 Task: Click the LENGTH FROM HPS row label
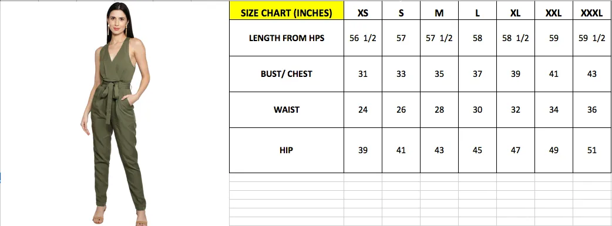(287, 38)
